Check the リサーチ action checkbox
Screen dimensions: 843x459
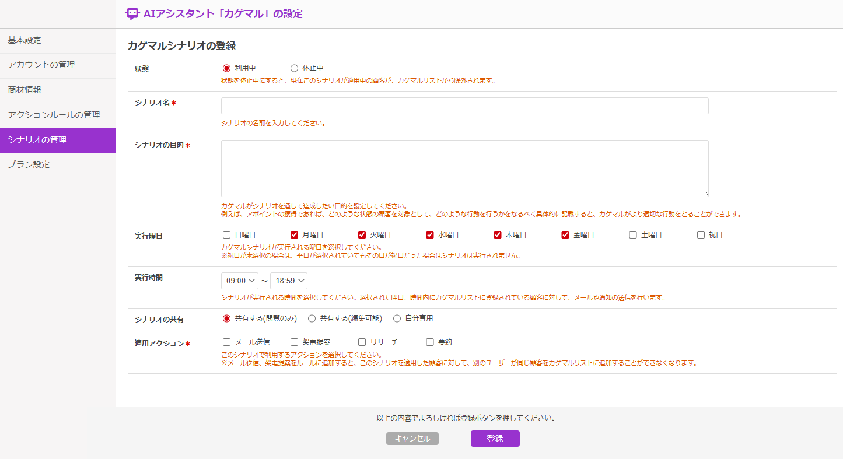coord(362,342)
